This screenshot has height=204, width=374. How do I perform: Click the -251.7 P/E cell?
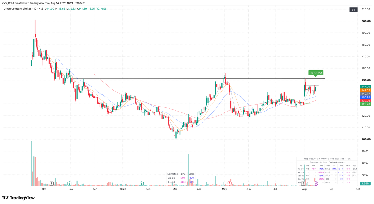click(354, 176)
